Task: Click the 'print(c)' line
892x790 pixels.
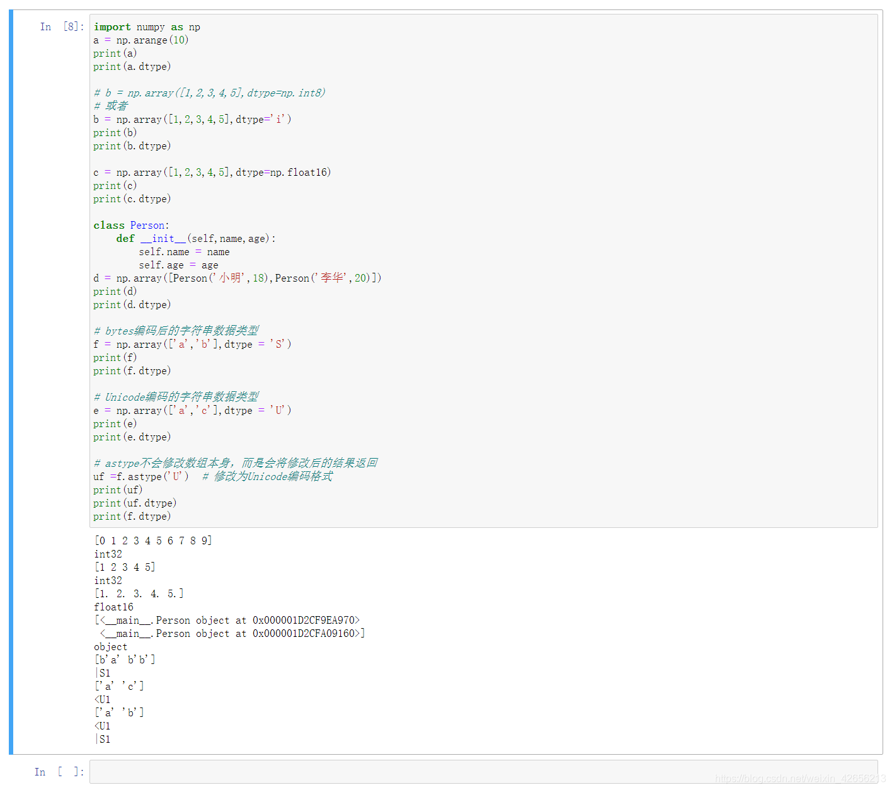Action: pos(115,186)
